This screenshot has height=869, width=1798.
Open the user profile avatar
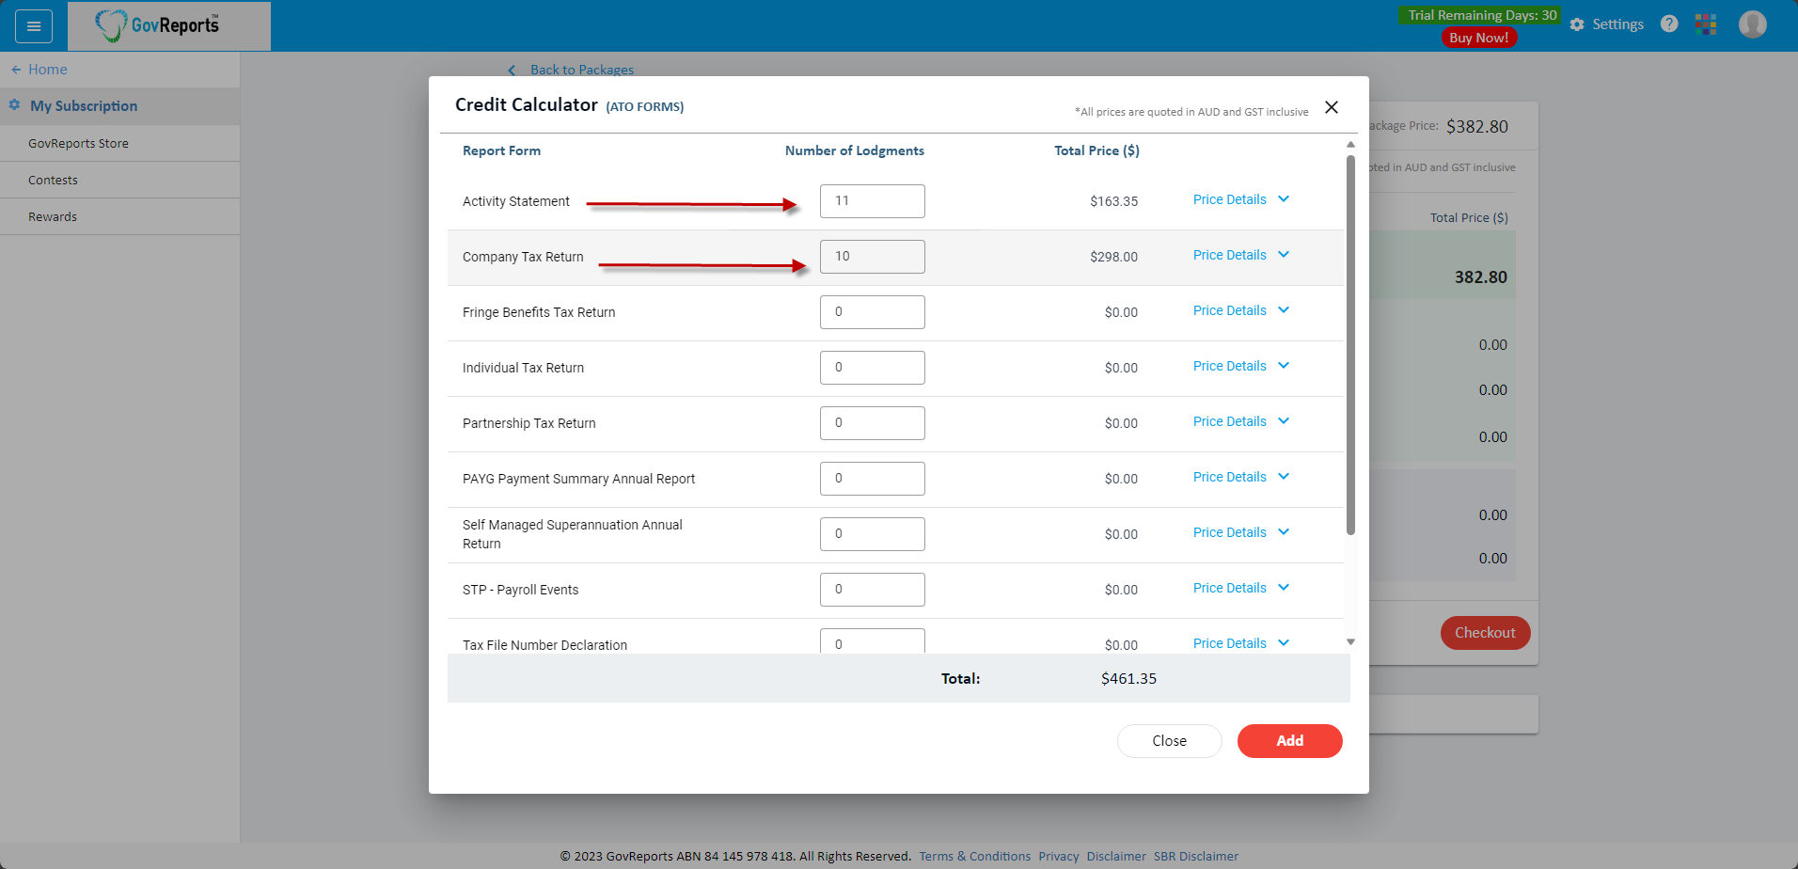(1752, 24)
